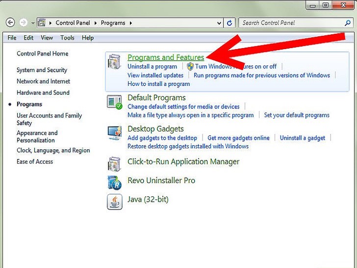This screenshot has height=268, width=357.
Task: Click the Control Panel icon in address bar
Action: (x=41, y=23)
